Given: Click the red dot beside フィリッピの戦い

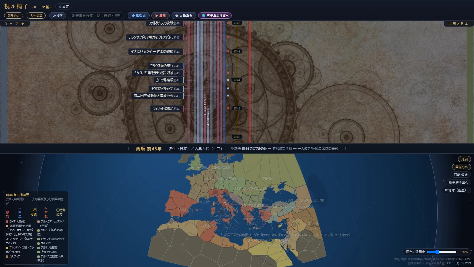Looking at the screenshot, I should 228,108.
